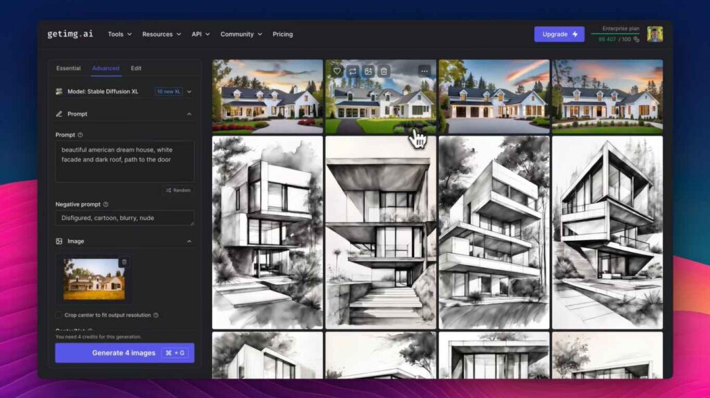Open the third sketch of terraced modern house

(494, 233)
